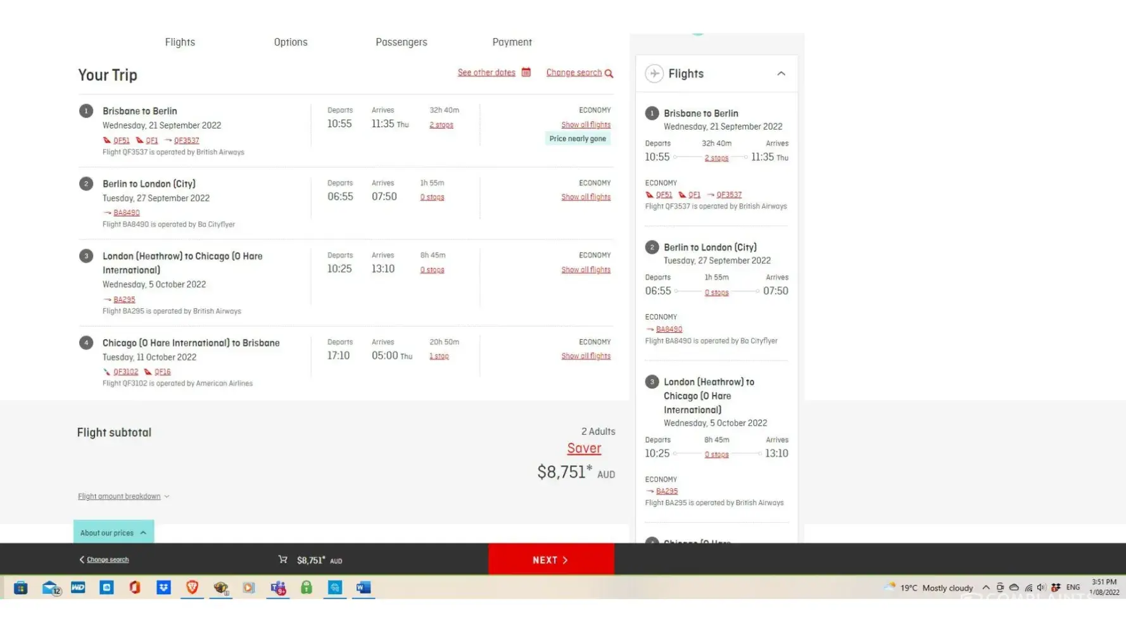
Task: Switch to the Options step tab
Action: tap(290, 42)
